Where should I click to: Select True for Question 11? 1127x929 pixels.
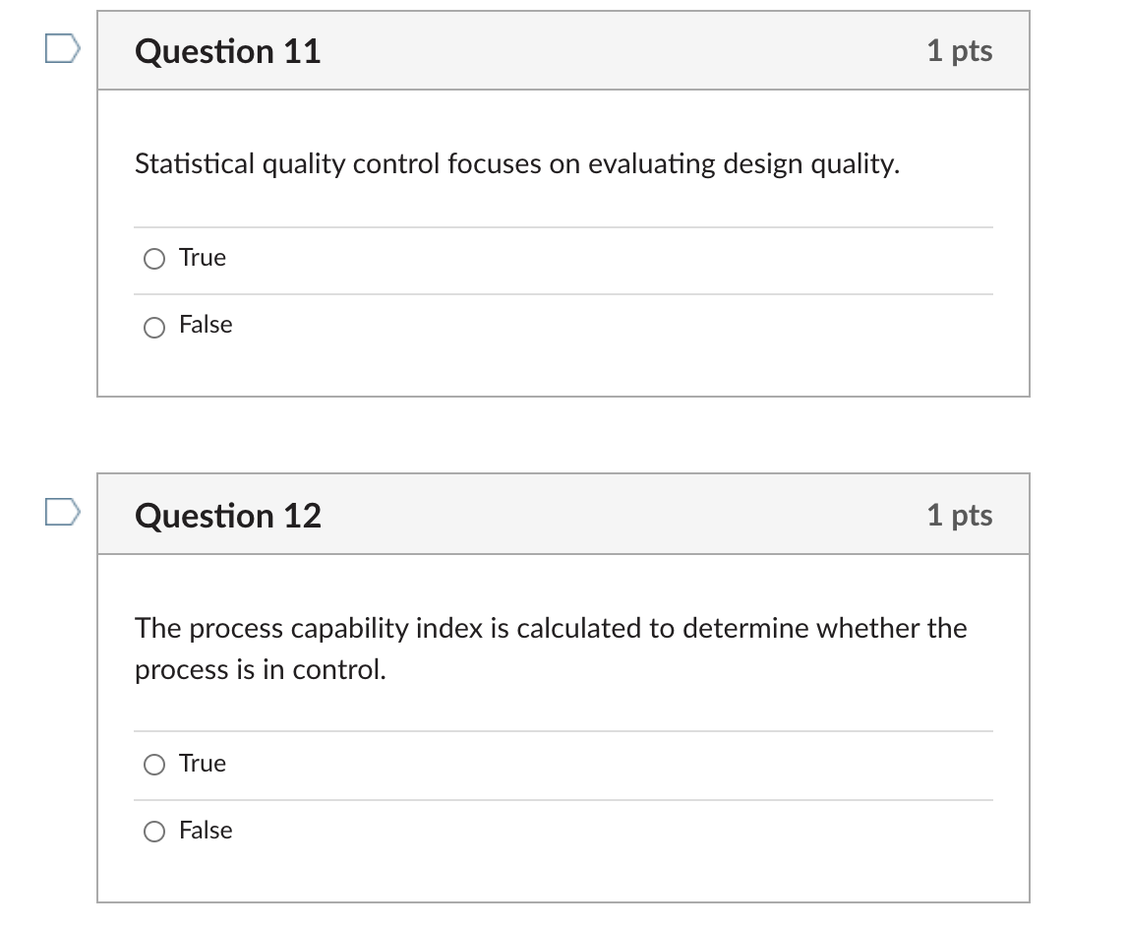153,258
